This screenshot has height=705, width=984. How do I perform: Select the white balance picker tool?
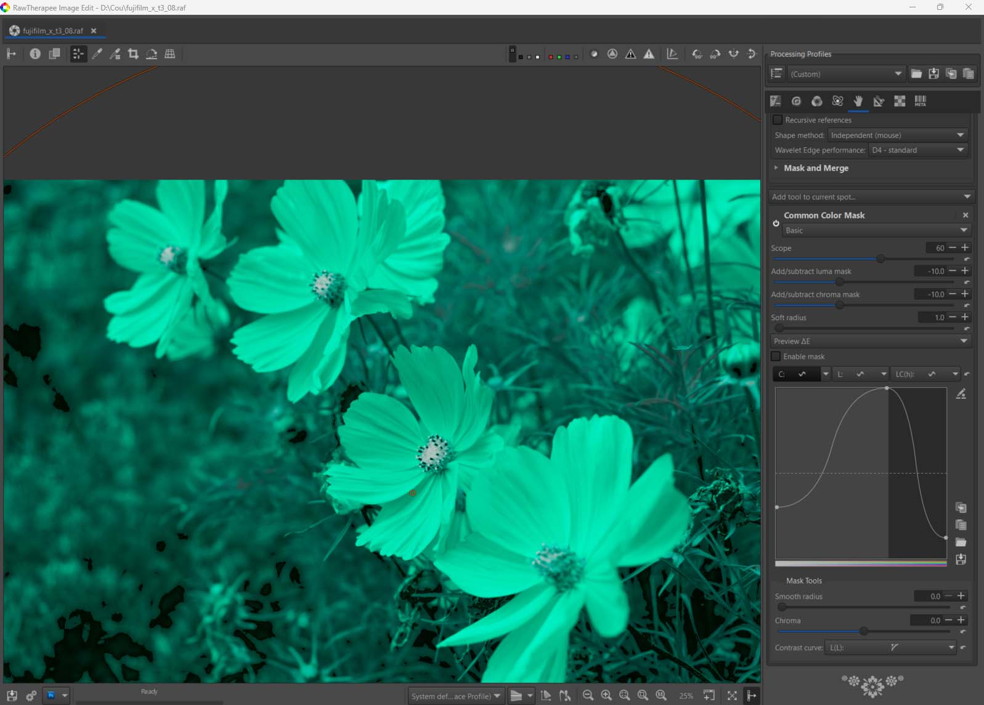coord(97,54)
